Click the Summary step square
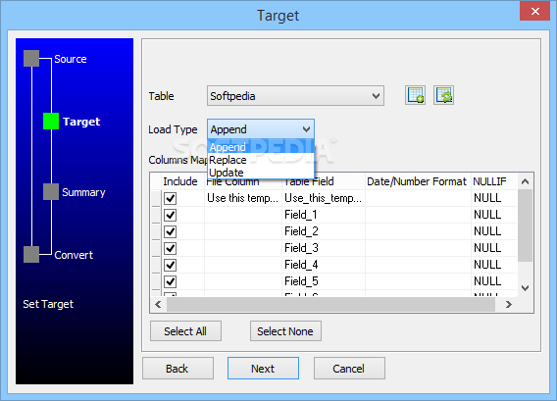 coord(51,192)
